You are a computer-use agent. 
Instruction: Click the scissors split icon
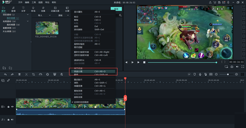point(26,74)
